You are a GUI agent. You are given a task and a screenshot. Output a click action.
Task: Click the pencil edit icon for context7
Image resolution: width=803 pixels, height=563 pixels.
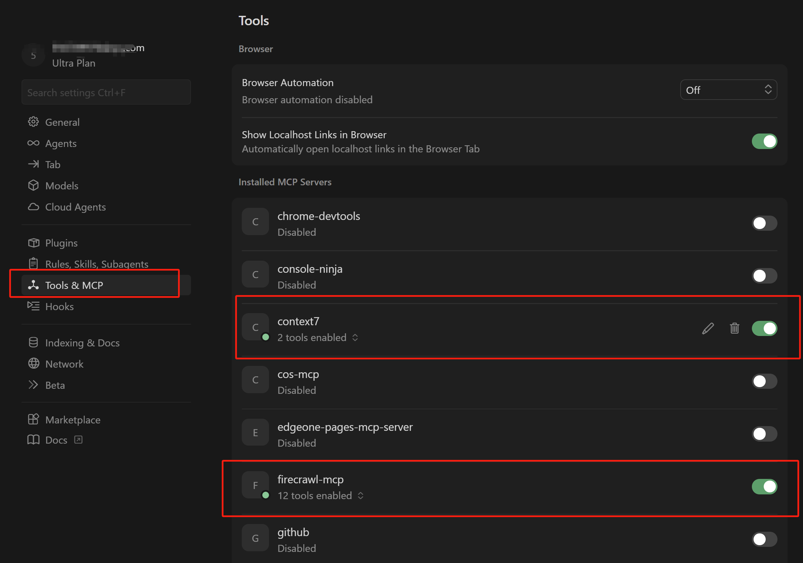708,328
